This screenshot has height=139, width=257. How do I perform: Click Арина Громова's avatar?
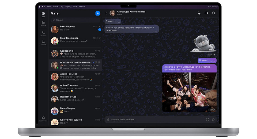[x=55, y=77]
